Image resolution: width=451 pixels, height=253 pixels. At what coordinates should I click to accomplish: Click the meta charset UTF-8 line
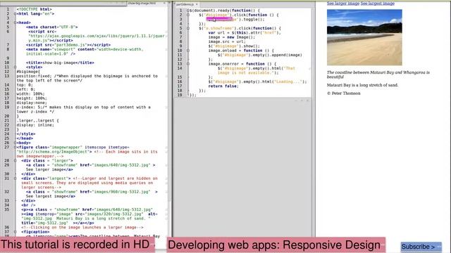(x=51, y=27)
